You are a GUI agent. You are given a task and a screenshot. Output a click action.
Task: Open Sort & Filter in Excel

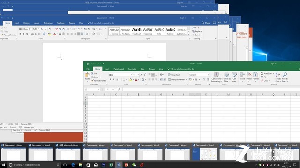[x=278, y=77]
